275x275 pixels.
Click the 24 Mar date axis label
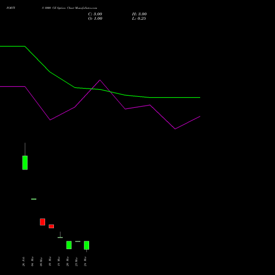pos(85,262)
